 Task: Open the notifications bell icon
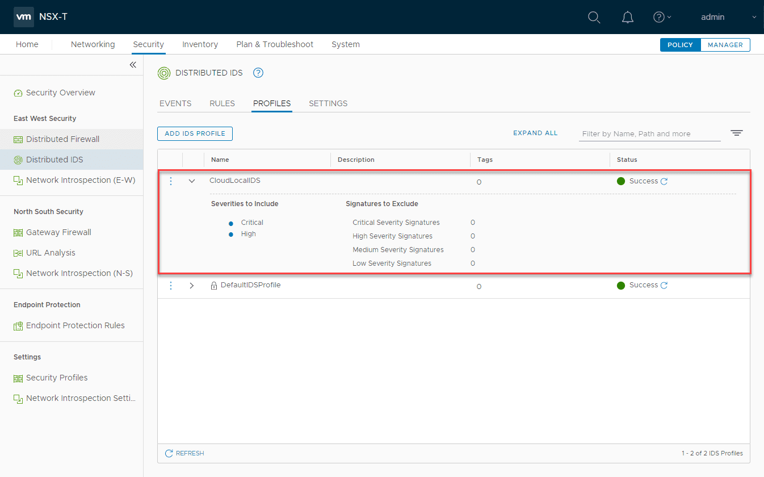627,17
